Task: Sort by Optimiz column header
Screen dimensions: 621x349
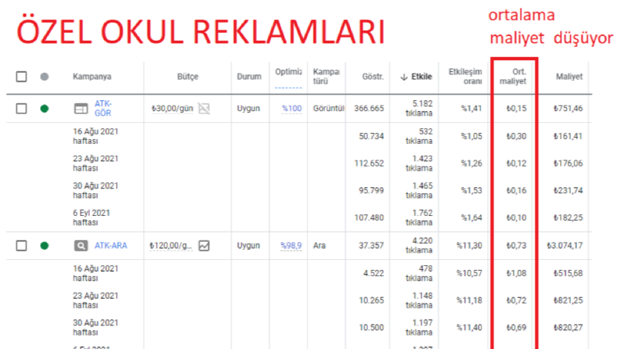Action: coord(288,72)
